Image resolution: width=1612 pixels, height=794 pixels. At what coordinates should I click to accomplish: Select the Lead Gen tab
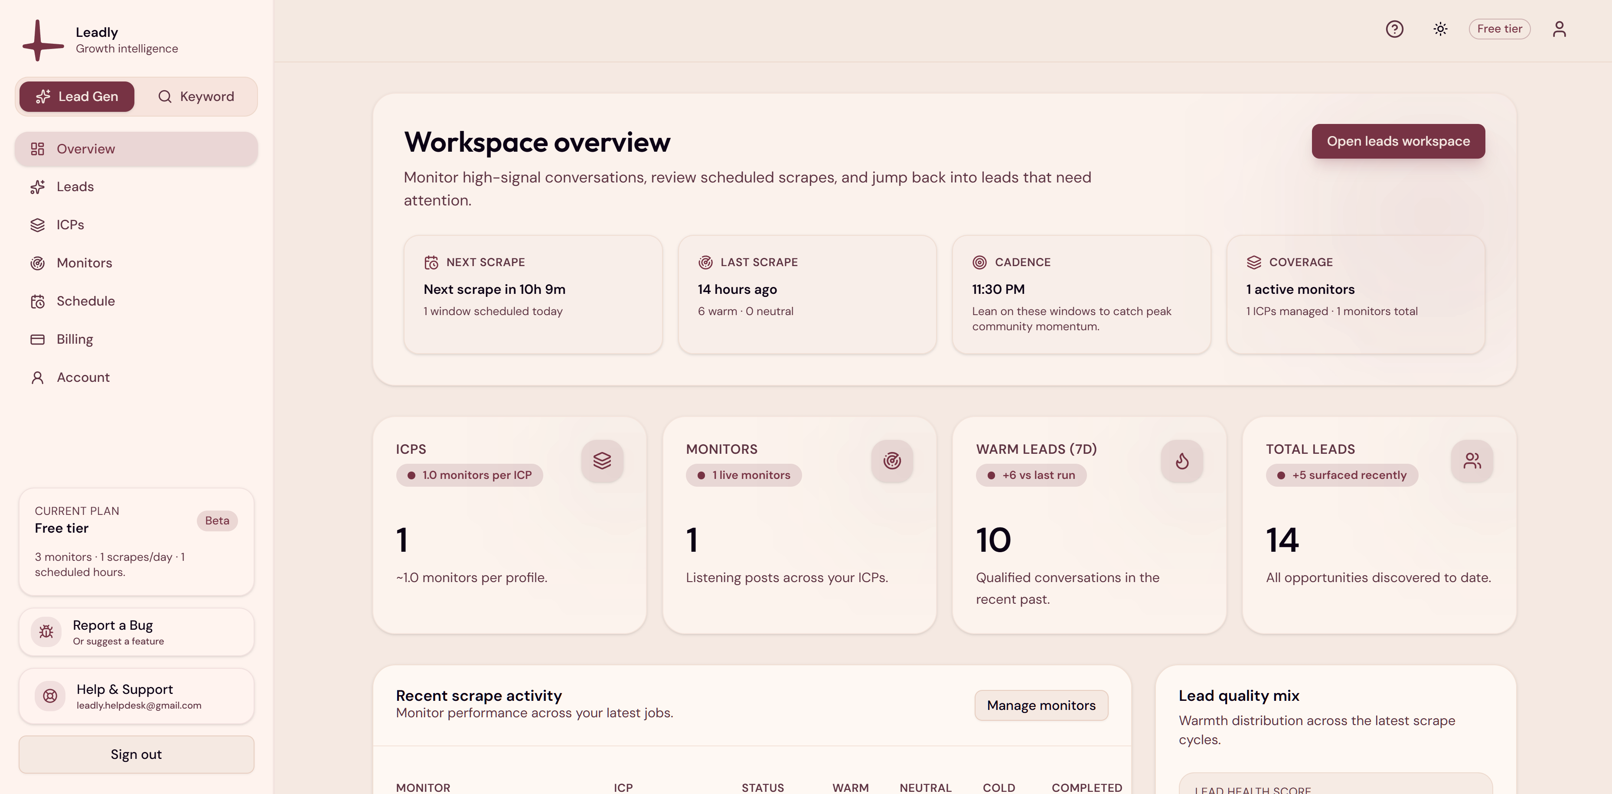coord(76,96)
